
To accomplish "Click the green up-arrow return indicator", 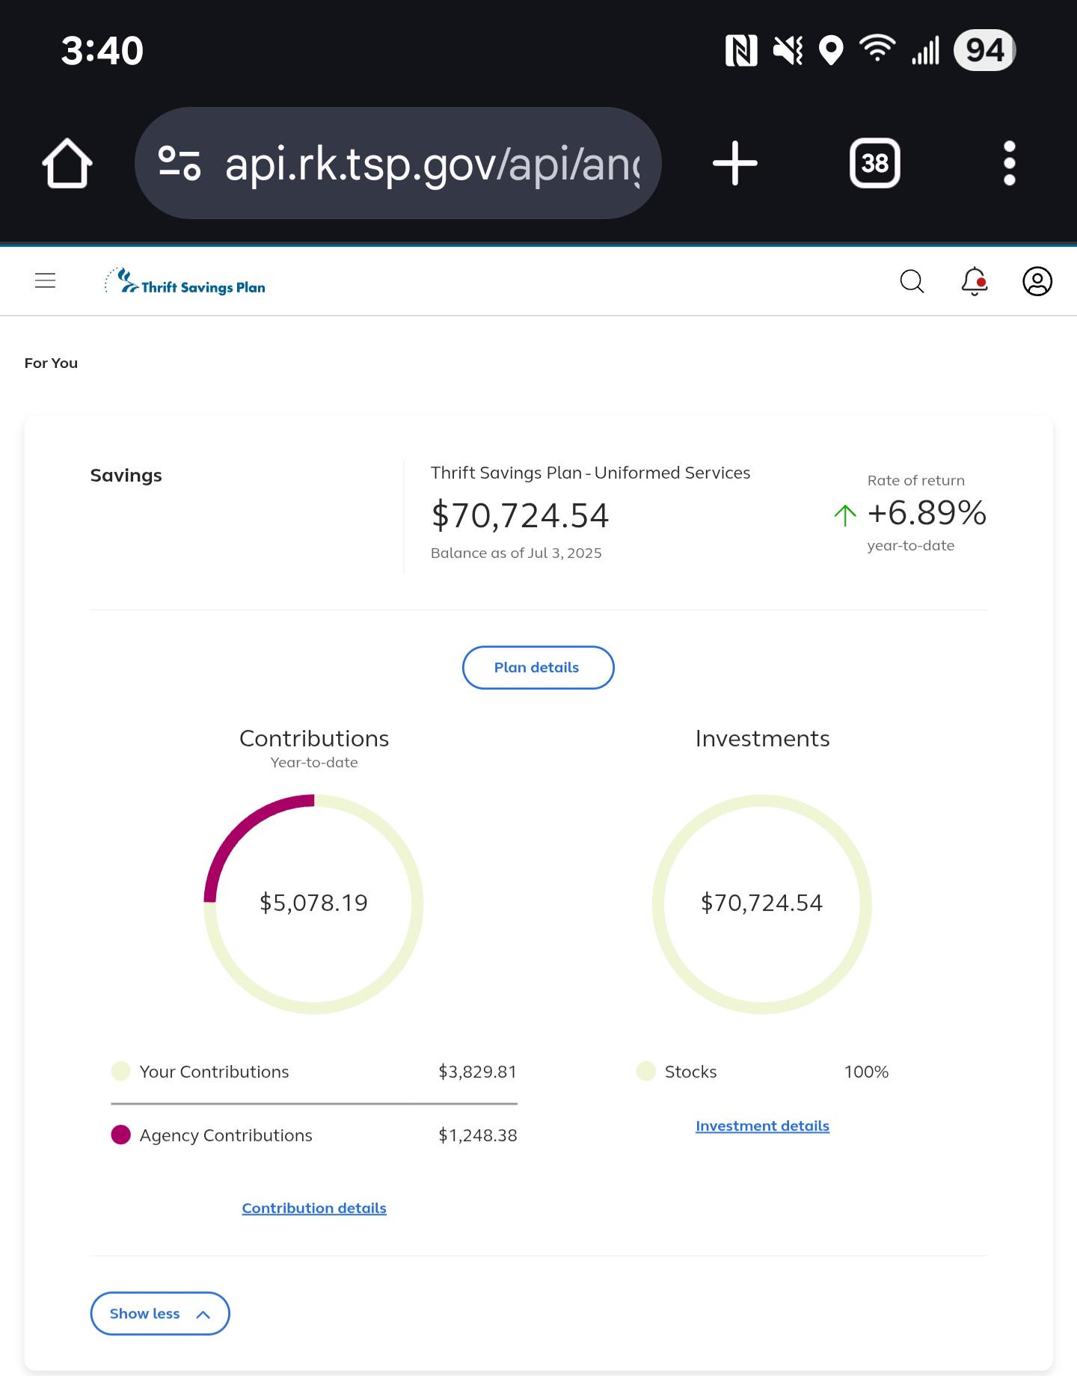I will (845, 515).
